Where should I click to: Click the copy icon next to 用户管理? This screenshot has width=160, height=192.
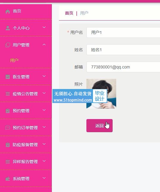8,45
